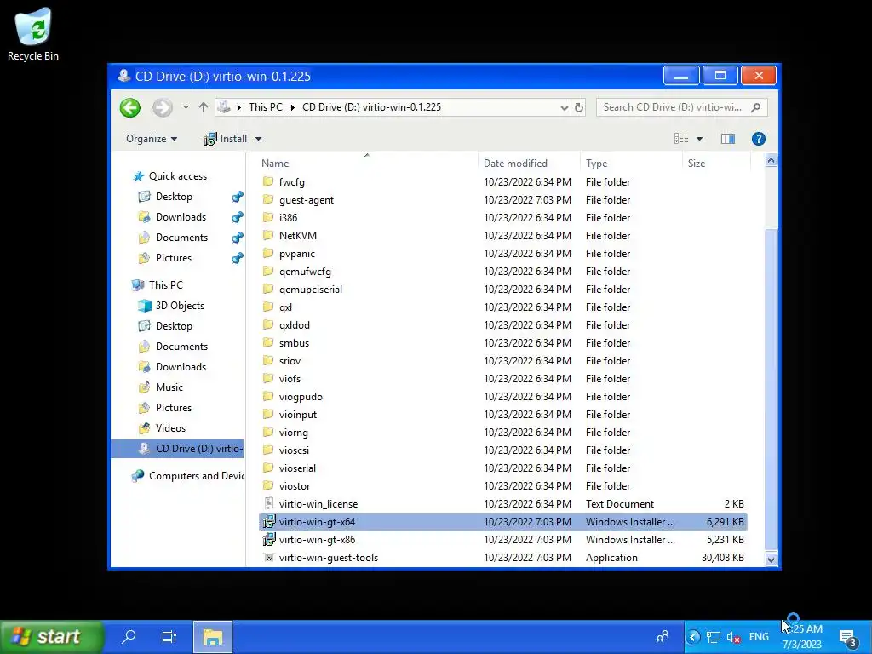Select the pvpanic folder icon

tap(268, 253)
